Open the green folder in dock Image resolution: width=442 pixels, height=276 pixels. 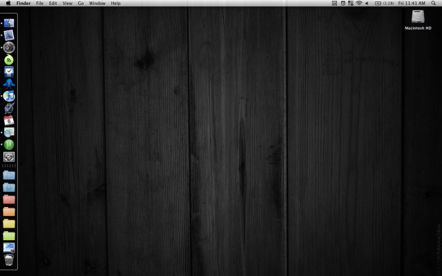pyautogui.click(x=9, y=235)
